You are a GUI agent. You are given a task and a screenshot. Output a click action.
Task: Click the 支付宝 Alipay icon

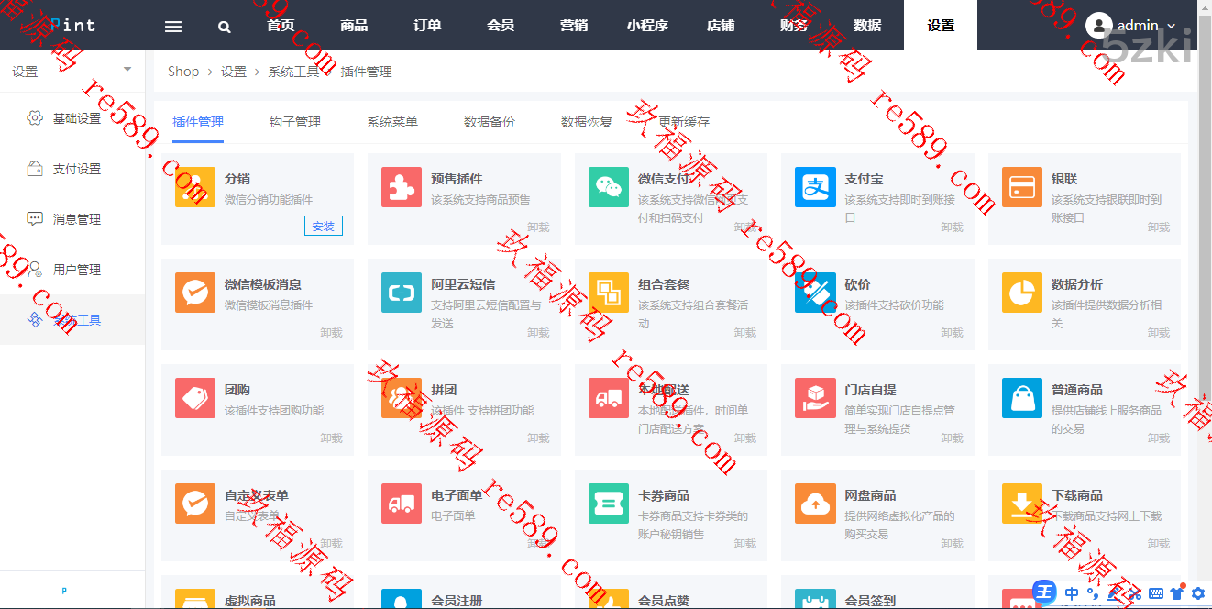[815, 187]
